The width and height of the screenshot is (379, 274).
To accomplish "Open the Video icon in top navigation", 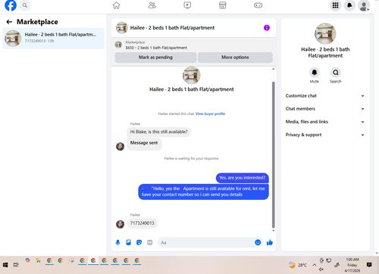I will click(187, 5).
